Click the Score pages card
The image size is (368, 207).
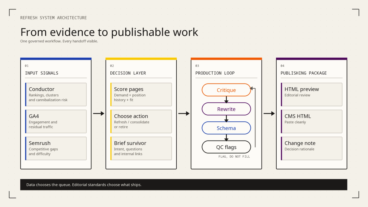[x=141, y=94]
